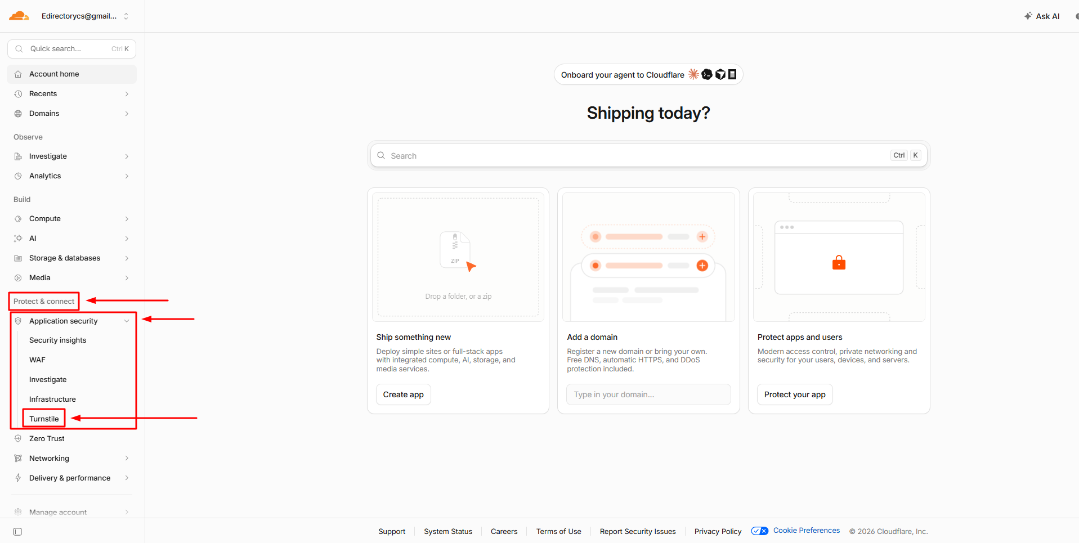Click the magnifier icon in Quick search
This screenshot has width=1079, height=543.
19,49
